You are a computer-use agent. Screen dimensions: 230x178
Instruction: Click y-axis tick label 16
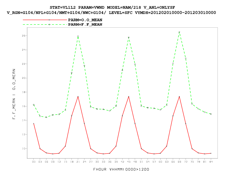pos(24,106)
